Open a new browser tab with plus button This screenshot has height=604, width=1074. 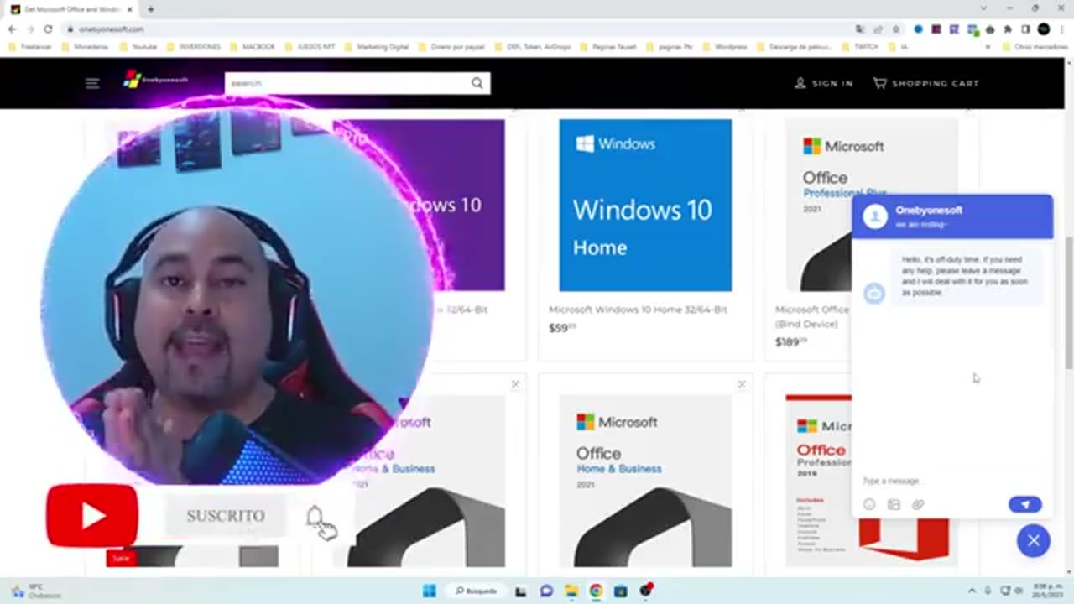click(x=151, y=9)
